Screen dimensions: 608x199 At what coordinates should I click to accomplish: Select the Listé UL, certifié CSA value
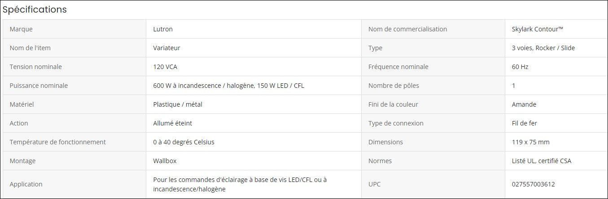(x=541, y=161)
